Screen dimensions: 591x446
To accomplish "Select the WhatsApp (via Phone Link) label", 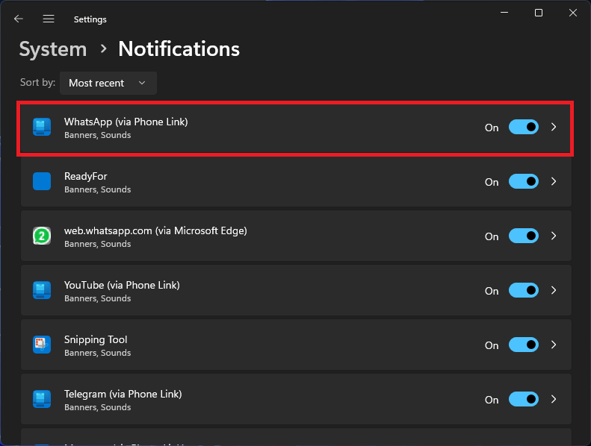I will tap(126, 122).
